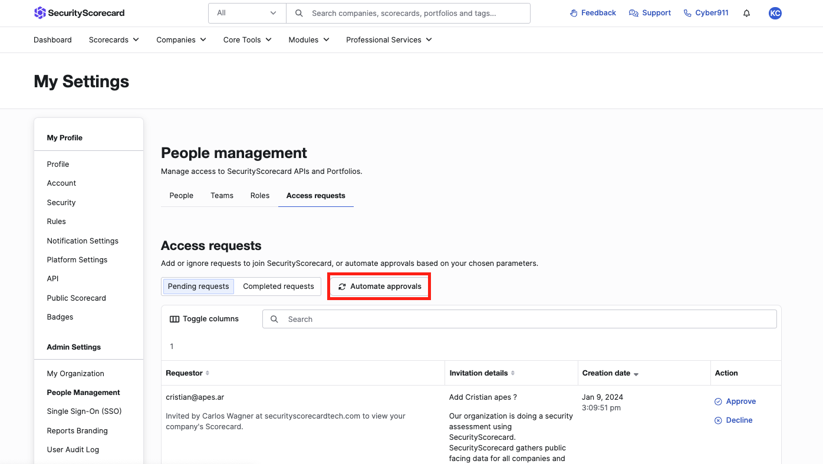Screen dimensions: 823x464
Task: Decline cristian@apes.ar request
Action: (x=733, y=420)
